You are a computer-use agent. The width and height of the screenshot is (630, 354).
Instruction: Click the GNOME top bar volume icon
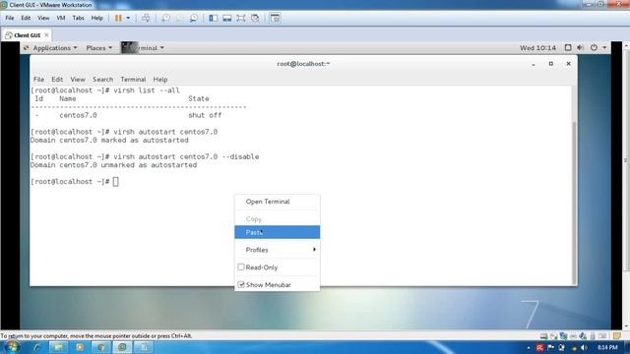[x=580, y=48]
